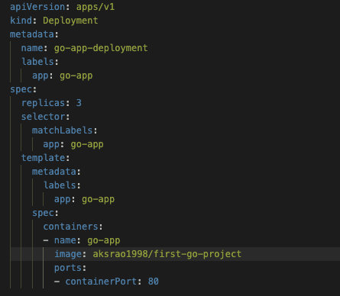This screenshot has width=340, height=296.
Task: Click the 'containers' key
Action: point(71,227)
